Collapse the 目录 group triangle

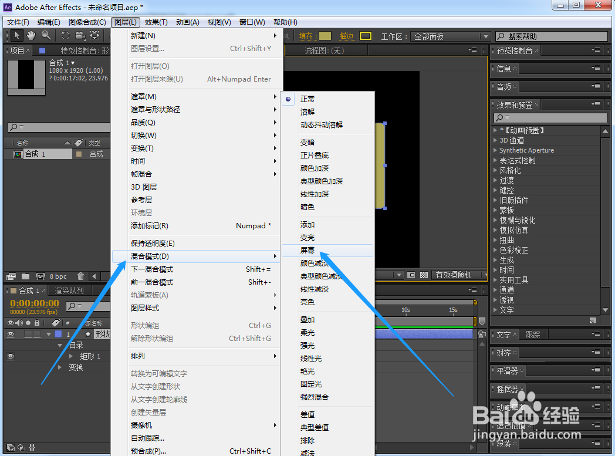[60, 346]
